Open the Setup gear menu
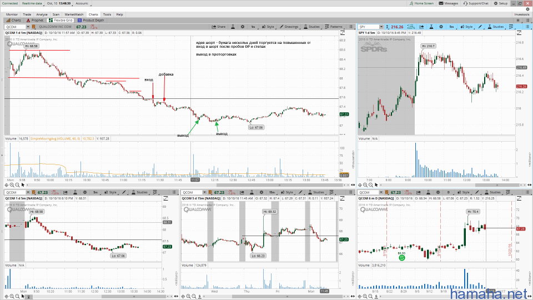 501,3
